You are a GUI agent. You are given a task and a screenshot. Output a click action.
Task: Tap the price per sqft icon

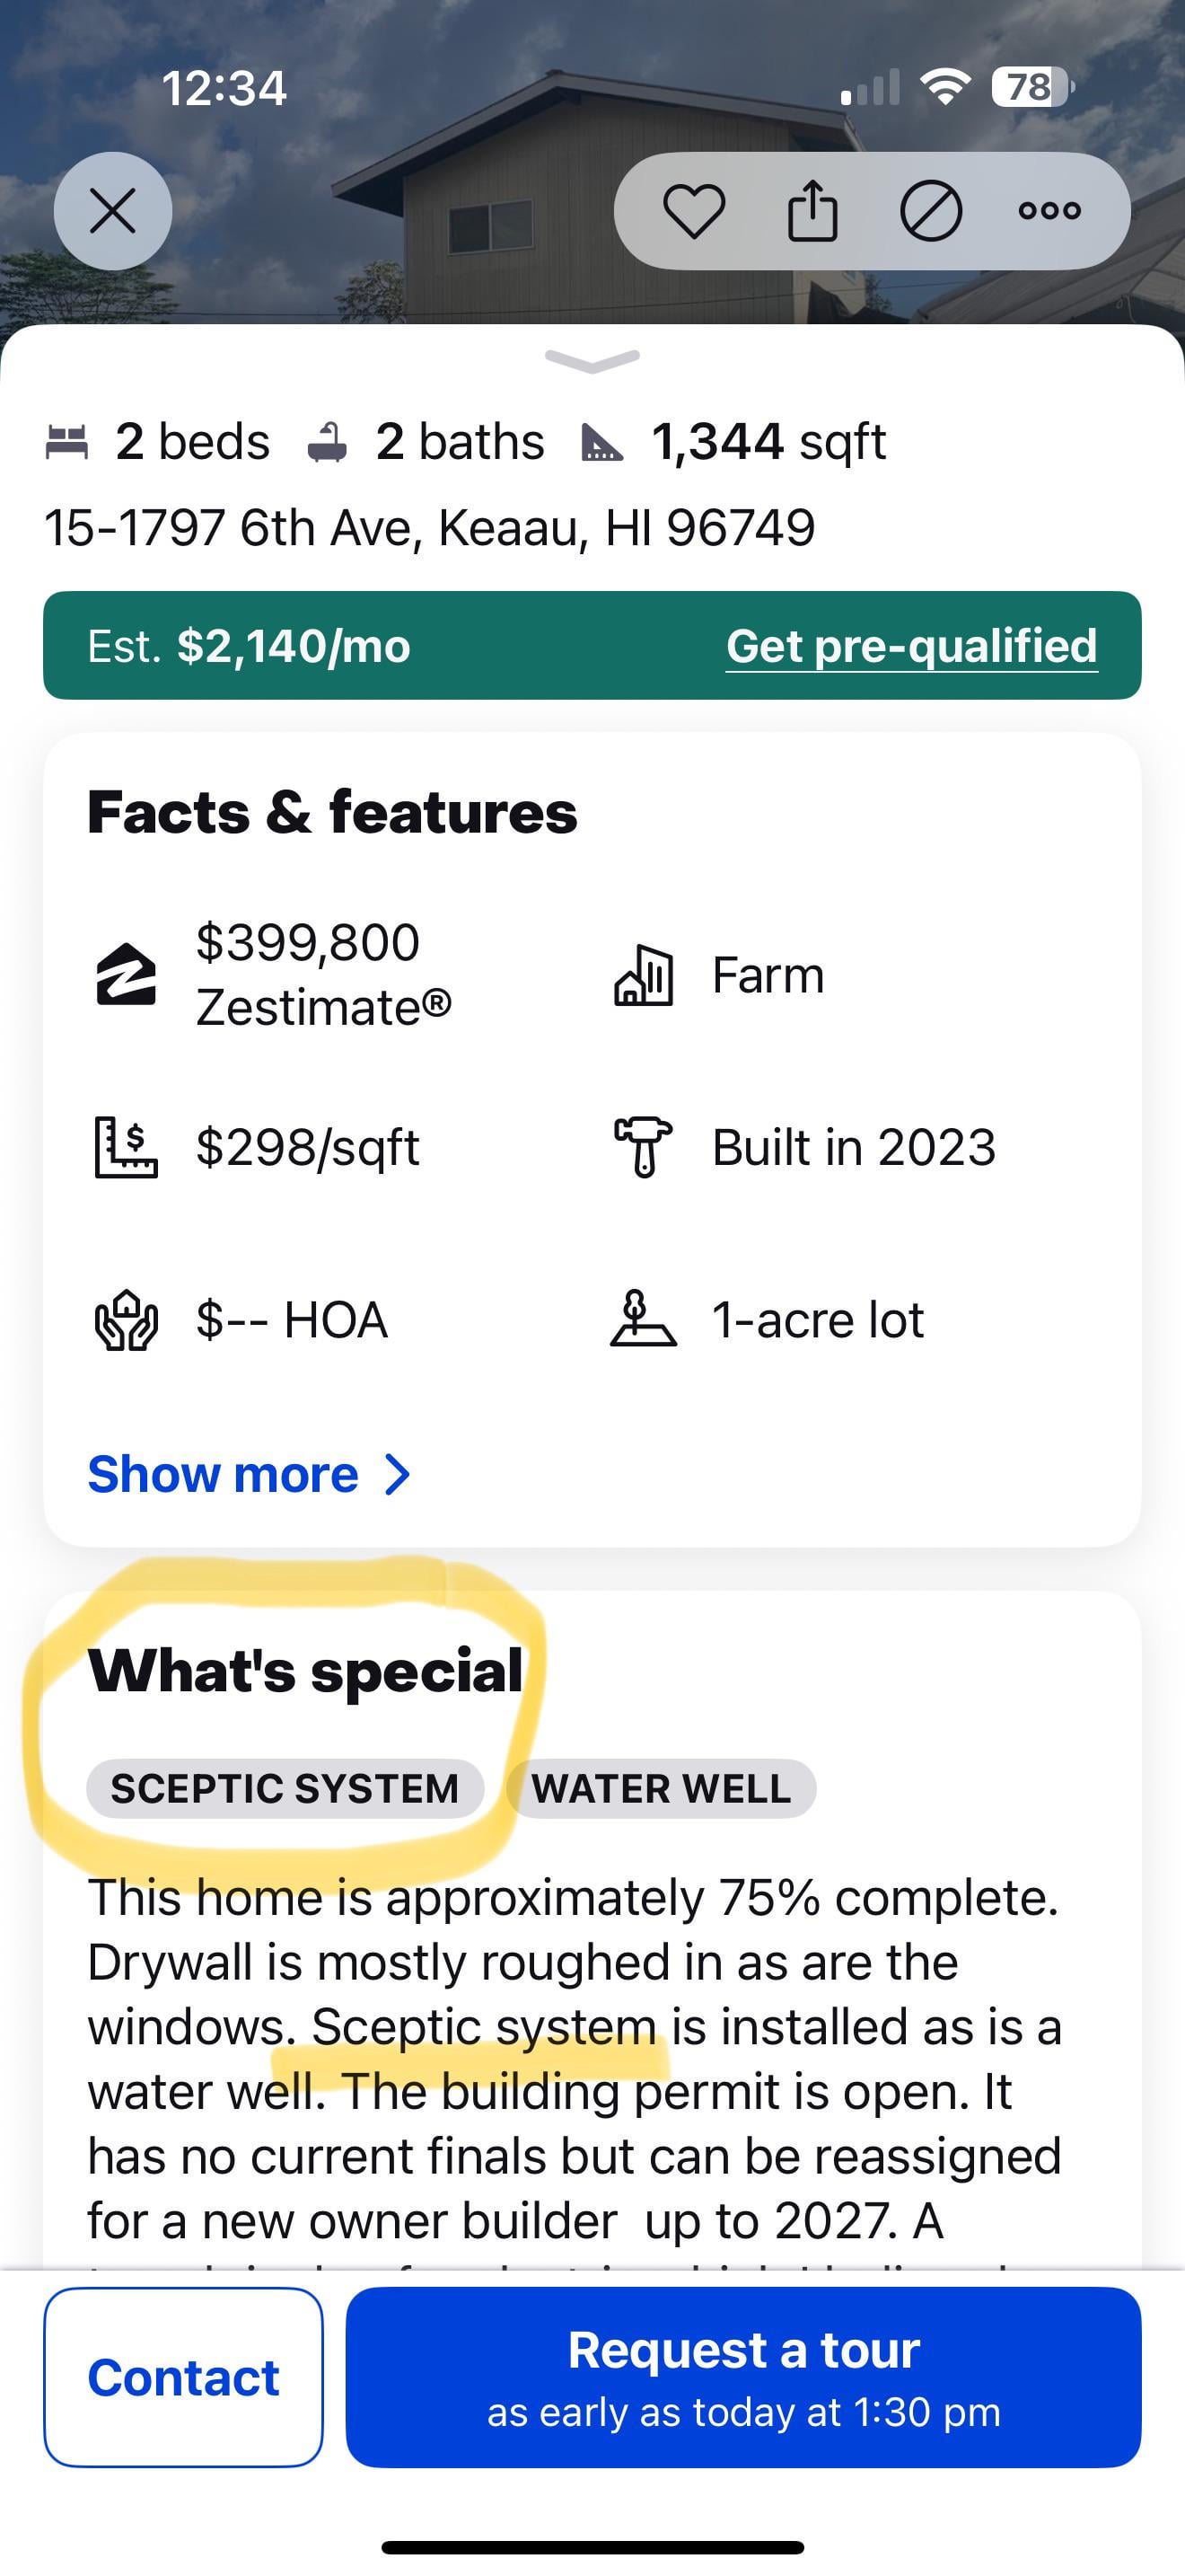tap(126, 1147)
